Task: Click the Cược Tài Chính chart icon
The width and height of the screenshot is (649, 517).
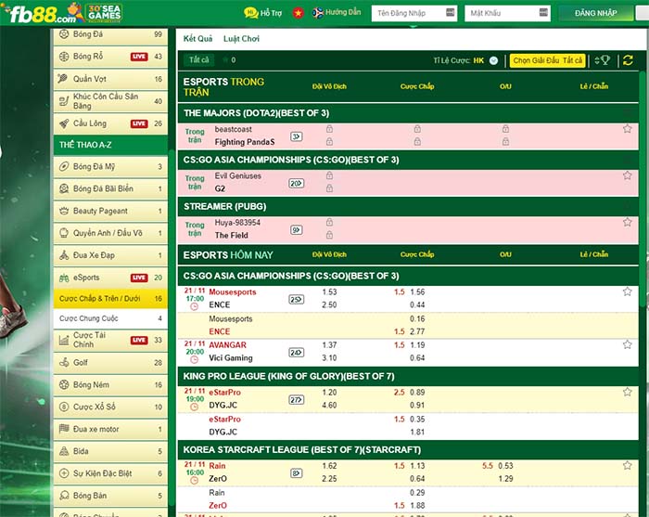Action: (x=64, y=340)
